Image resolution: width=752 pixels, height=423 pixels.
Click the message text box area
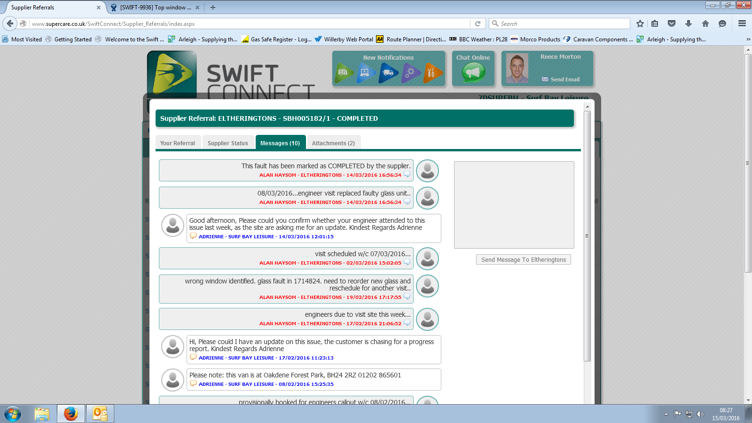[x=514, y=205]
